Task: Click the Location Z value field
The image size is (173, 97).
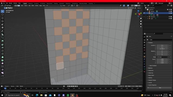Action: point(162,49)
